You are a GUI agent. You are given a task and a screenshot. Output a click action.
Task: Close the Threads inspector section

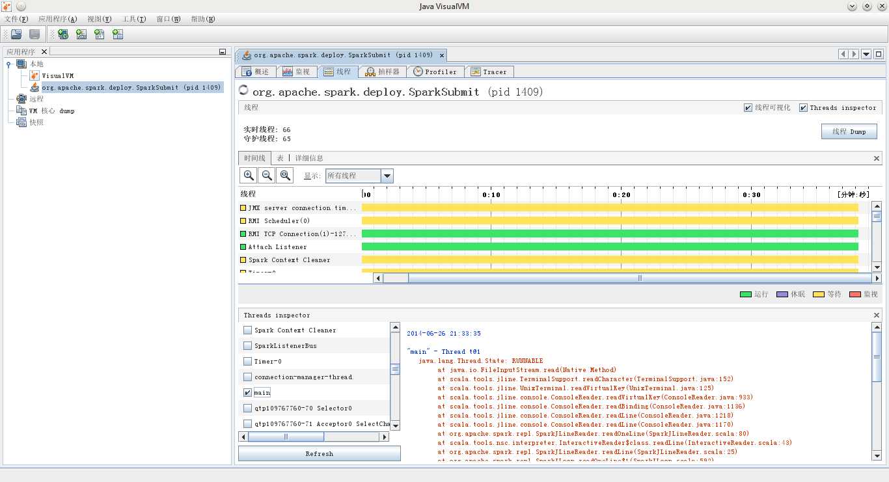click(x=877, y=315)
